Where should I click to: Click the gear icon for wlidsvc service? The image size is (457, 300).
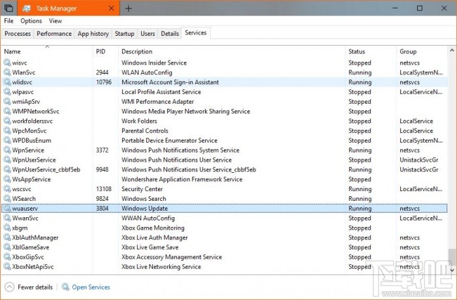tap(7, 82)
